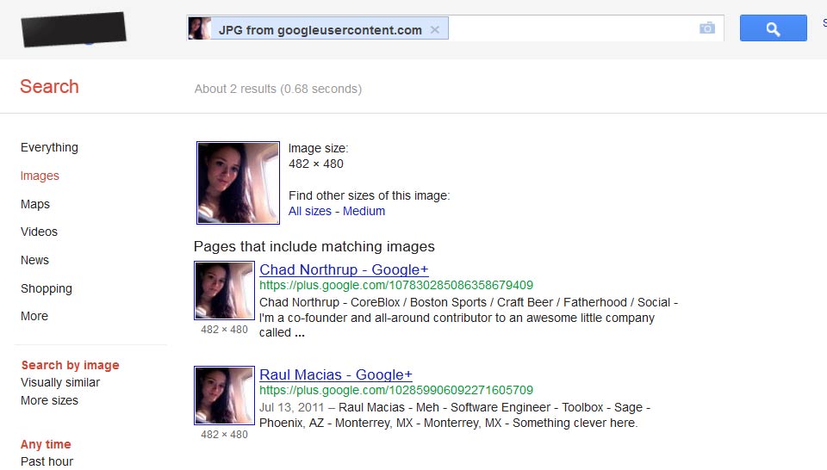
Task: Expand More search categories
Action: (x=34, y=316)
